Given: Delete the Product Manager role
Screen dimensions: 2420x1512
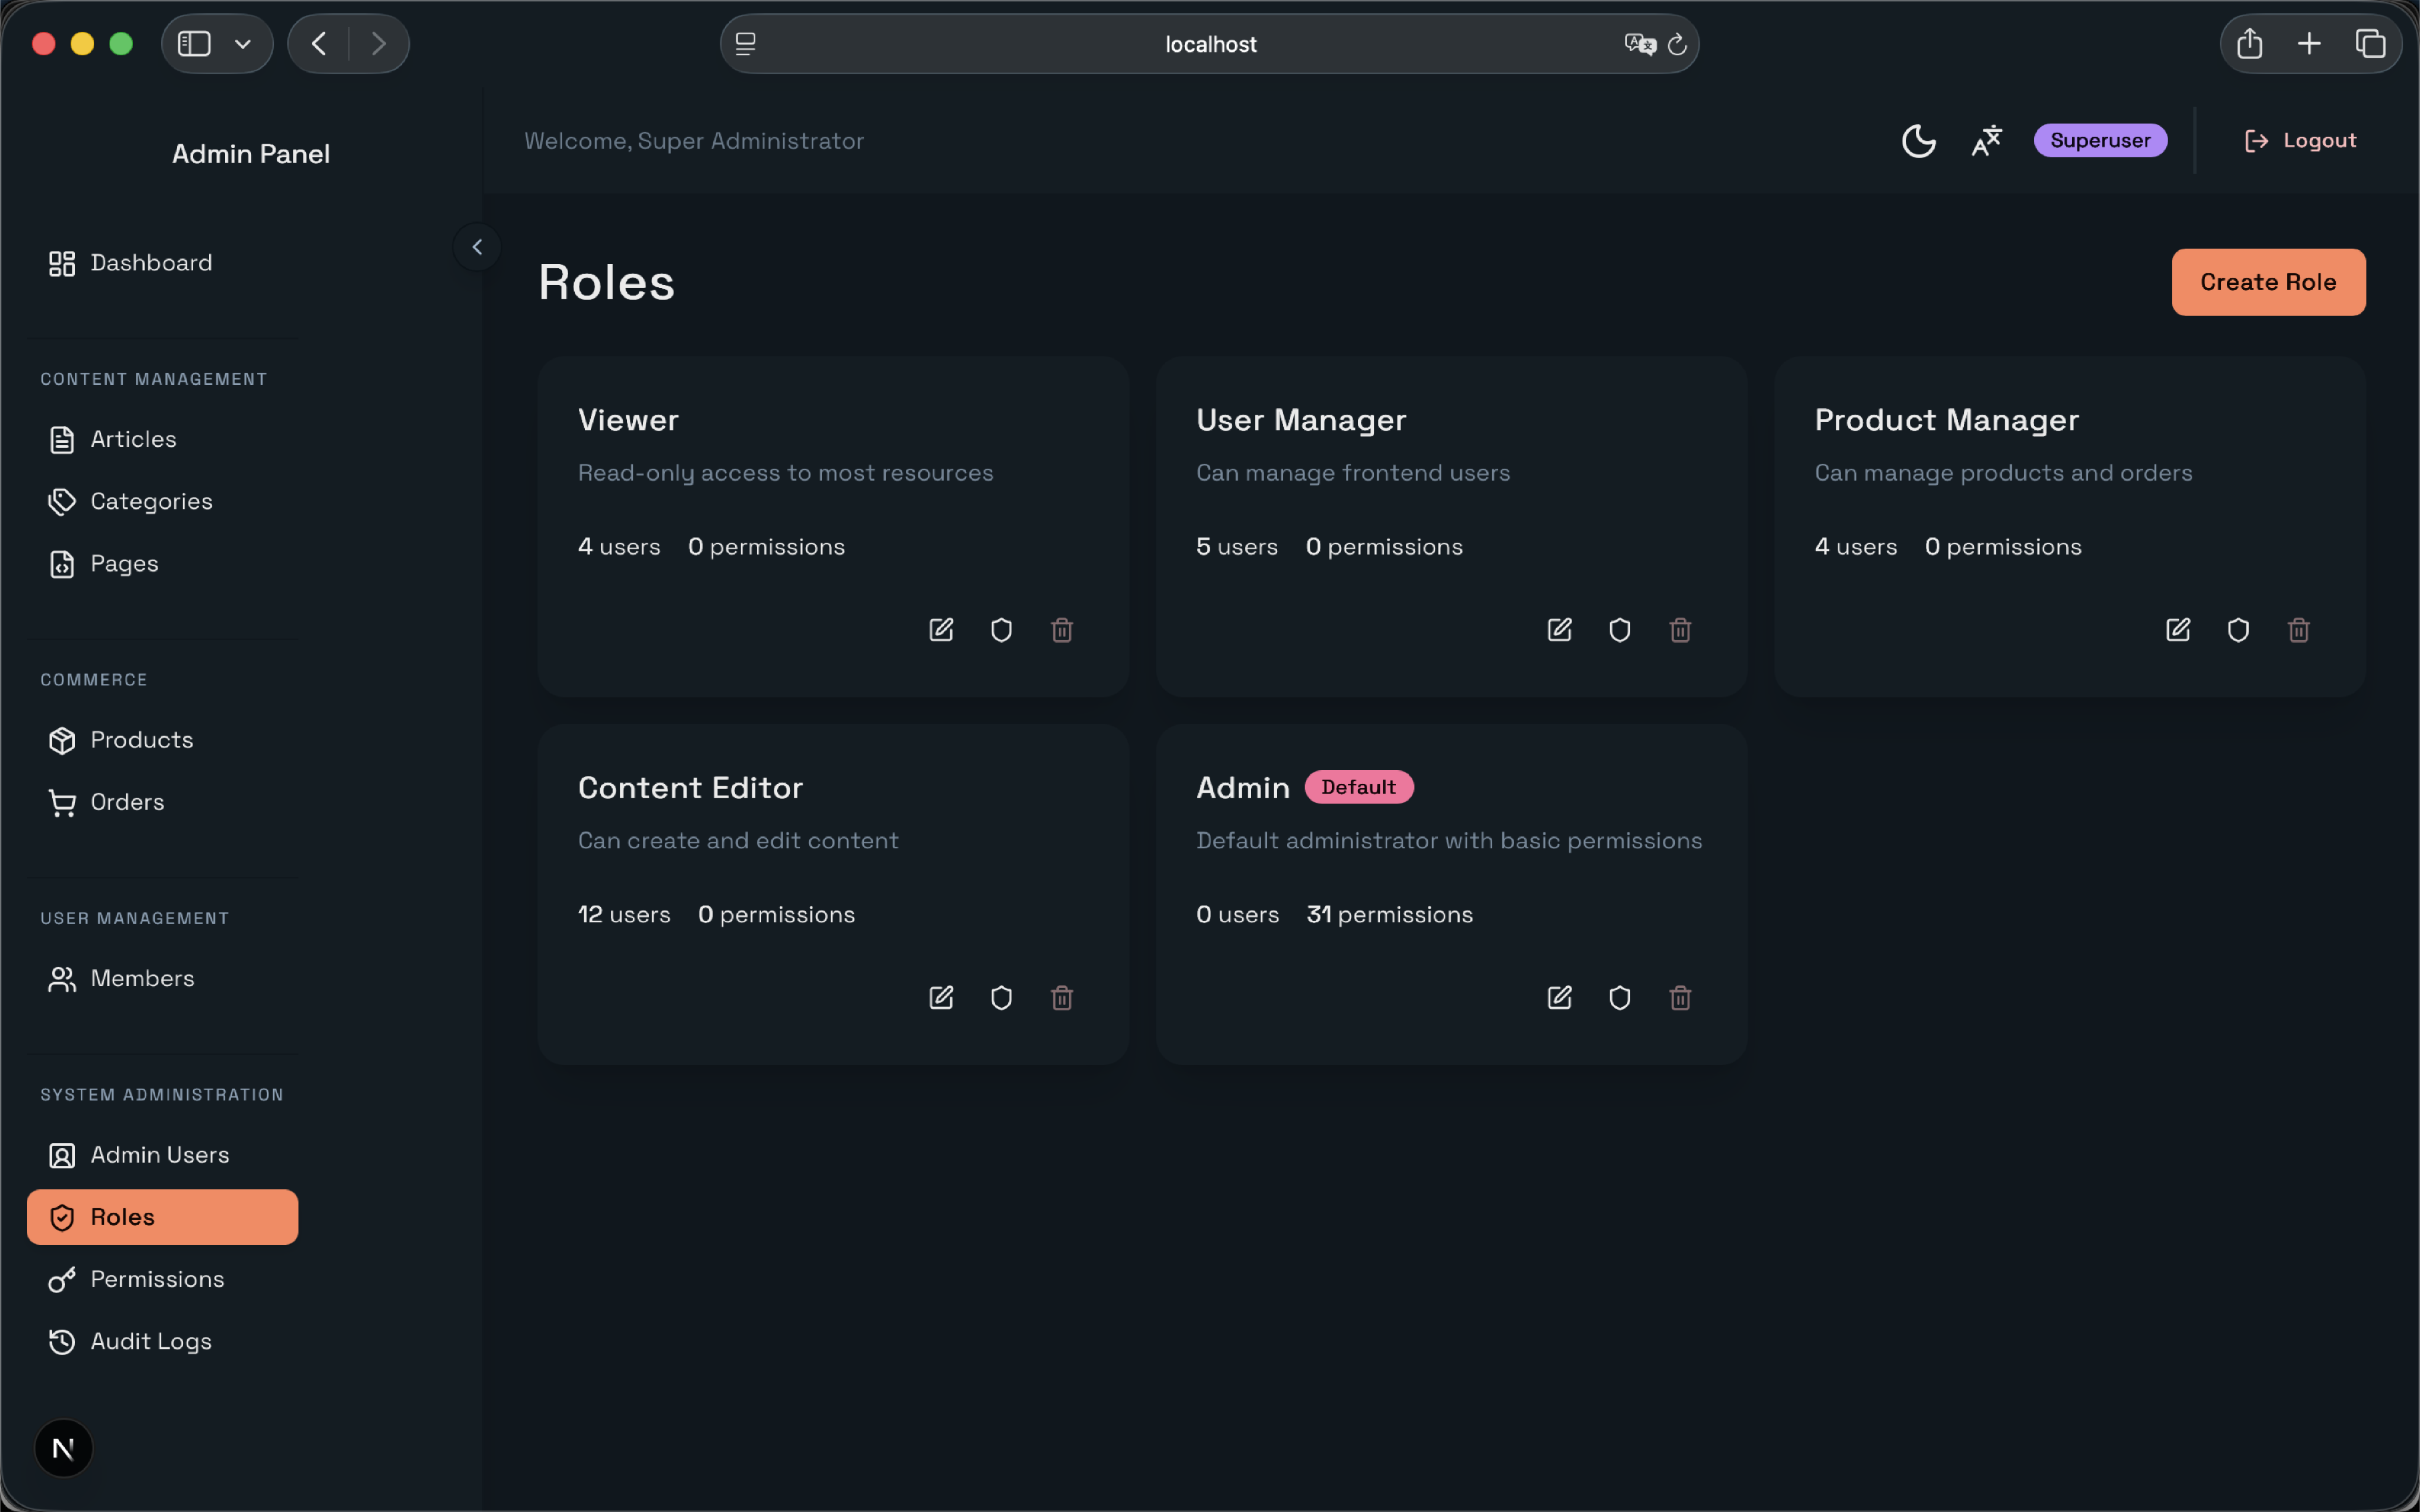Looking at the screenshot, I should [x=2299, y=630].
